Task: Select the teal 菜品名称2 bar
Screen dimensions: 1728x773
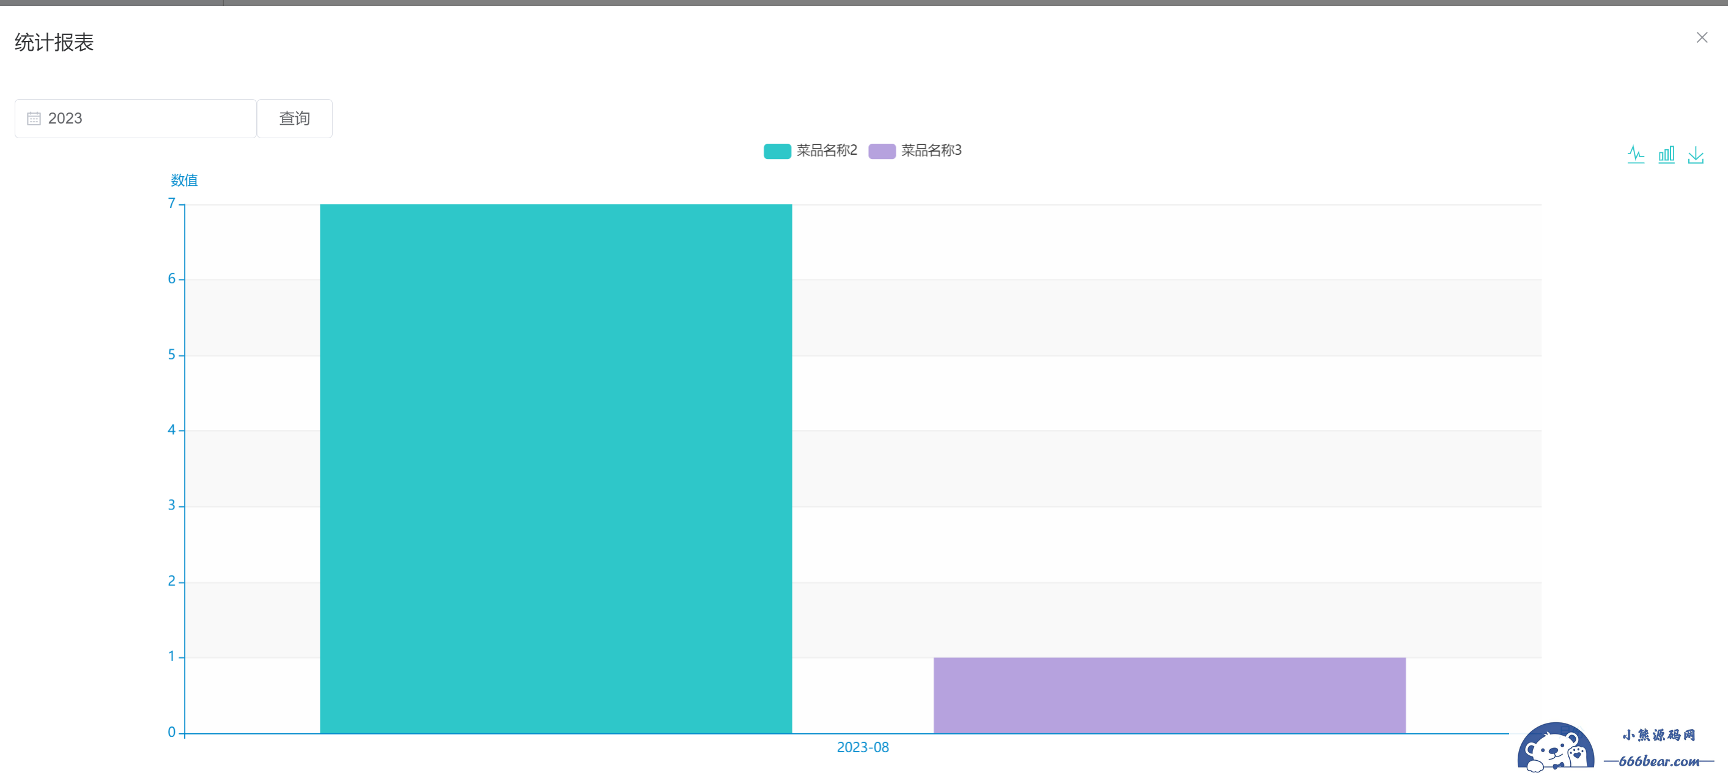Action: tap(555, 468)
